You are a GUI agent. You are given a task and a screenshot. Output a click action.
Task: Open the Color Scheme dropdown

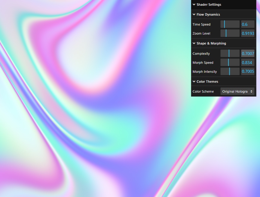point(237,91)
